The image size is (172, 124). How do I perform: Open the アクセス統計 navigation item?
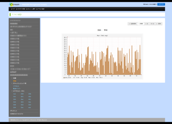41,9
